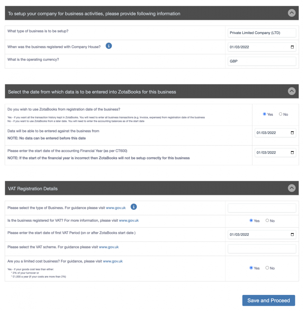Image resolution: width=304 pixels, height=311 pixels.
Task: Collapse the VAT Registration Details section
Action: [291, 188]
